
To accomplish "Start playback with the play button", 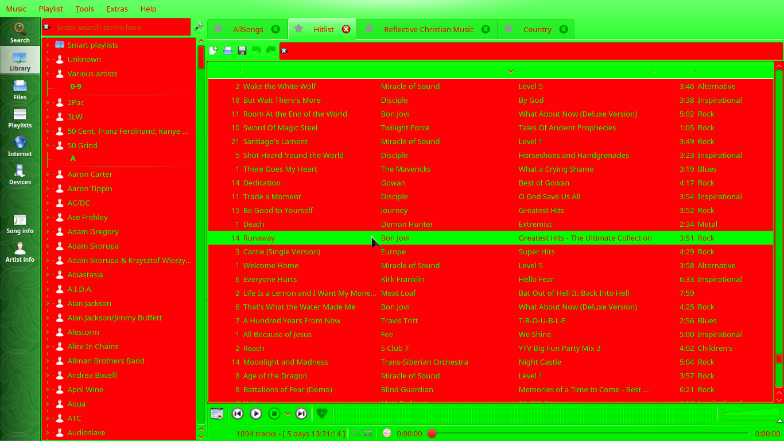I will pos(256,413).
